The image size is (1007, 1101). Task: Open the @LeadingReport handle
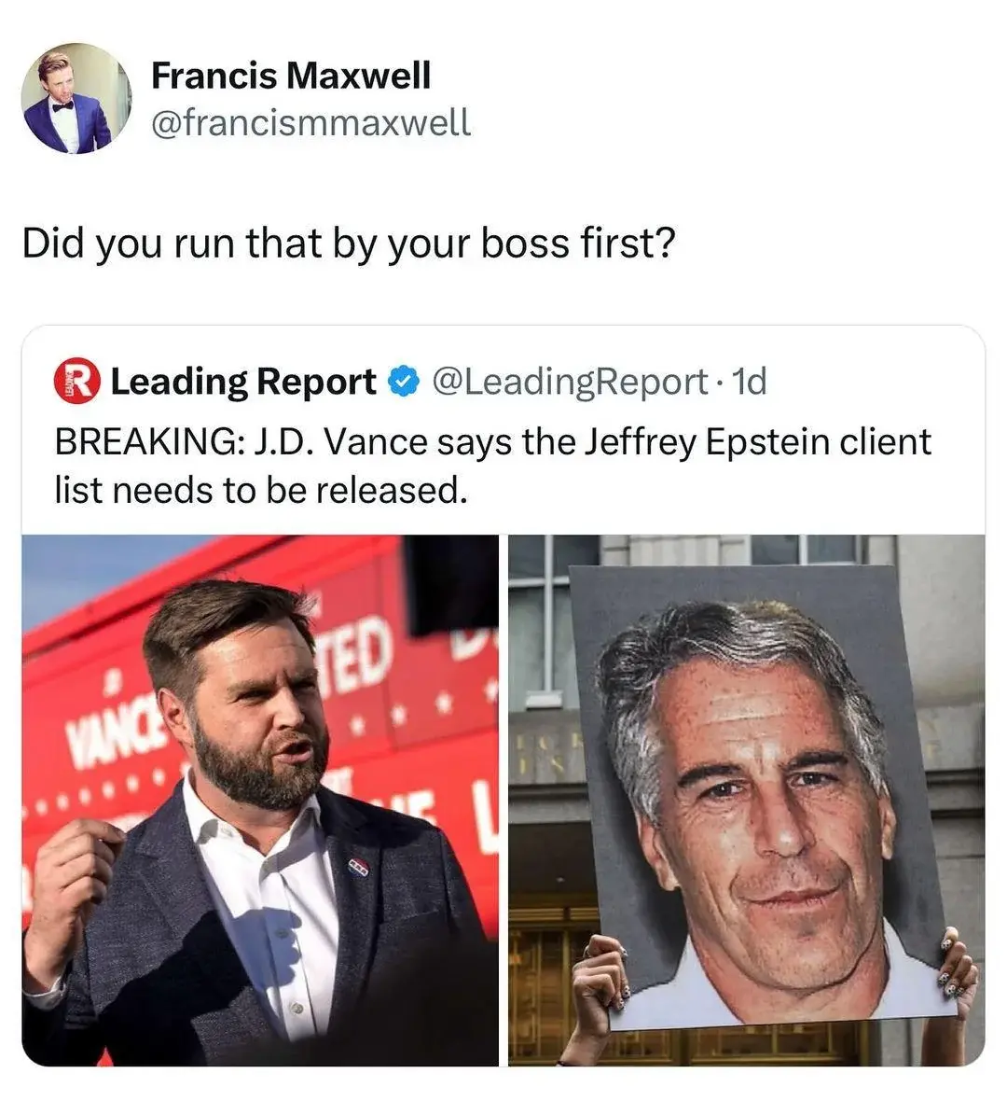coord(570,382)
